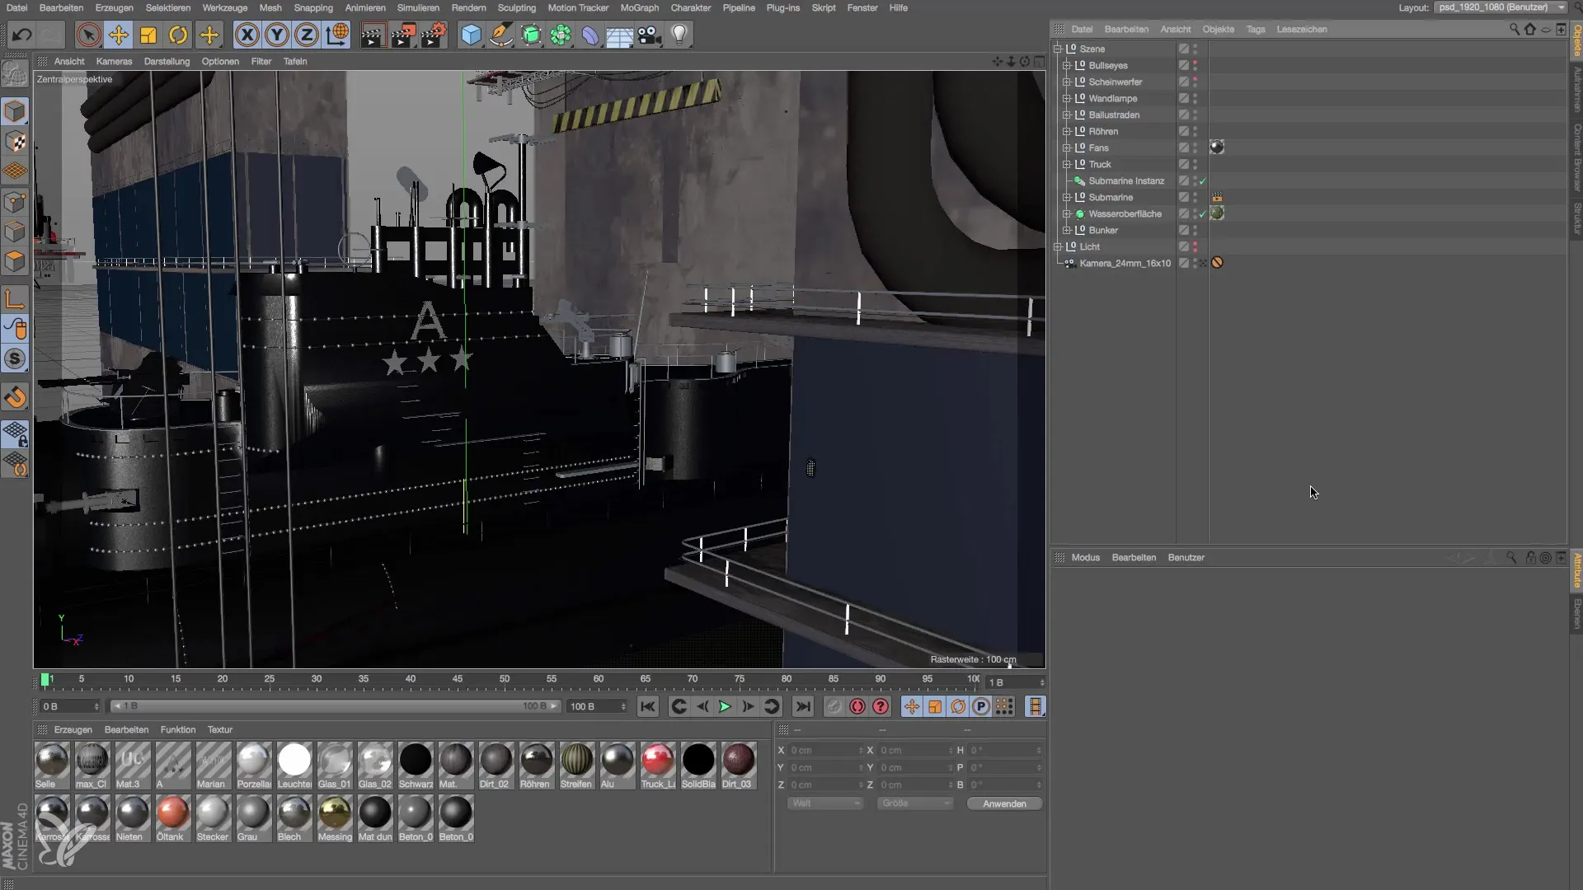This screenshot has width=1583, height=890.
Task: Select the Öltank orange material
Action: coord(172,818)
